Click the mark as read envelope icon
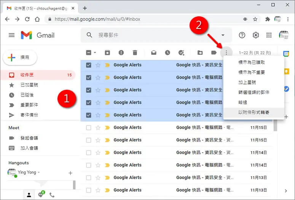 pos(154,52)
